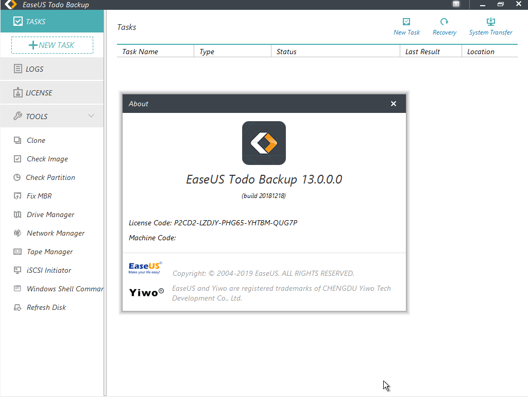Close the EaseUS Todo Backup window

(x=519, y=4)
